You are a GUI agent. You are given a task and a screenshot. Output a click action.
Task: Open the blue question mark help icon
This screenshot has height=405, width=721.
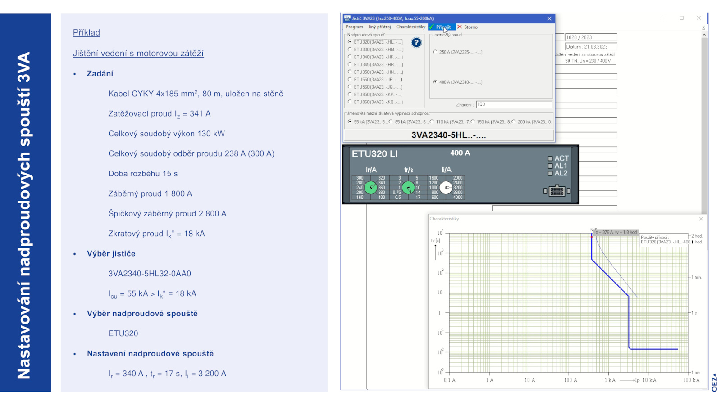point(416,43)
